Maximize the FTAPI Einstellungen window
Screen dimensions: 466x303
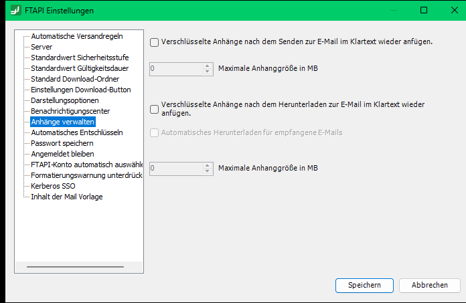(x=424, y=10)
